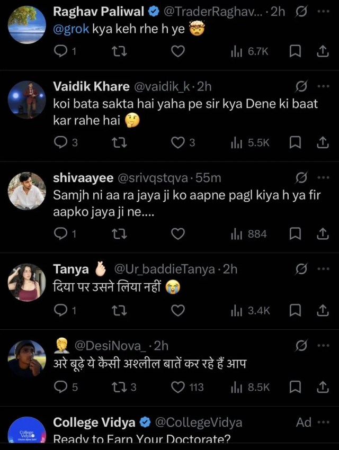The height and width of the screenshot is (450, 339).
Task: Like Tanya's tweet
Action: (x=178, y=310)
